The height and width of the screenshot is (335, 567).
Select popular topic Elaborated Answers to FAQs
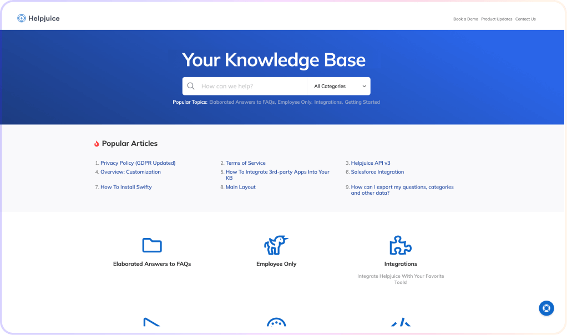[242, 102]
